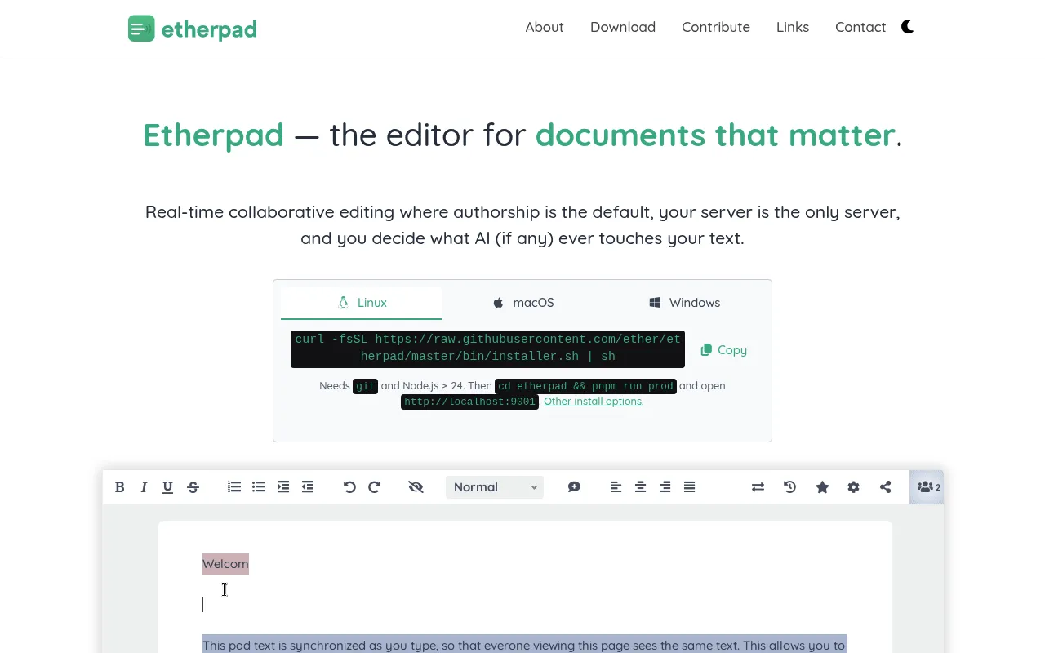Click the Bold formatting icon
Image resolution: width=1045 pixels, height=653 pixels.
(119, 487)
